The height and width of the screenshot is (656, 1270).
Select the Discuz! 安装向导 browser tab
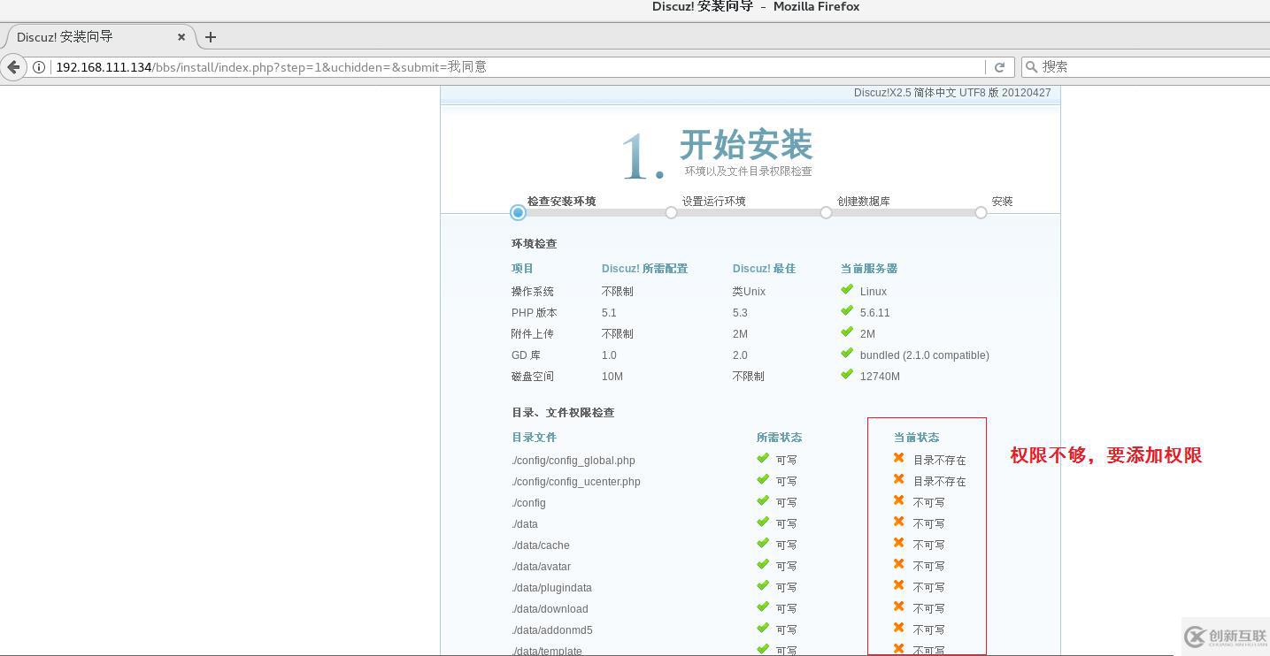(x=96, y=37)
